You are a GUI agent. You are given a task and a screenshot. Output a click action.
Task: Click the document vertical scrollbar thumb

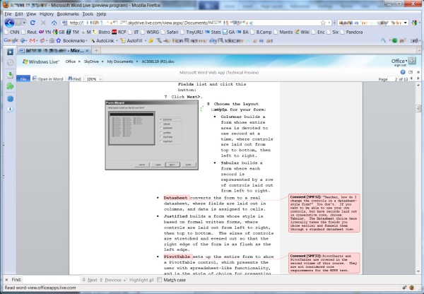point(418,108)
